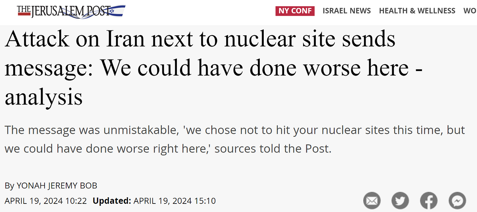This screenshot has height=212, width=477.
Task: Click 'sources told the Post' text
Action: click(273, 149)
